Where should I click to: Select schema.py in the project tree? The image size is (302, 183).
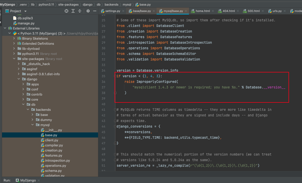[x=53, y=171]
